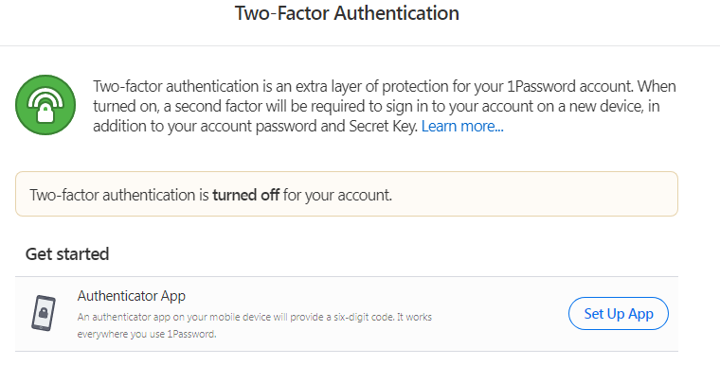Select the Two-Factor Authentication page title
This screenshot has height=365, width=720.
coord(347,13)
